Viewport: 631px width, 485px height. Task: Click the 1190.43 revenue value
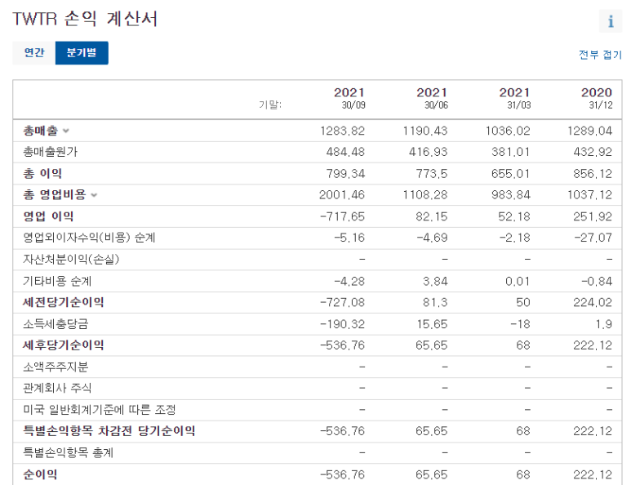pos(425,131)
